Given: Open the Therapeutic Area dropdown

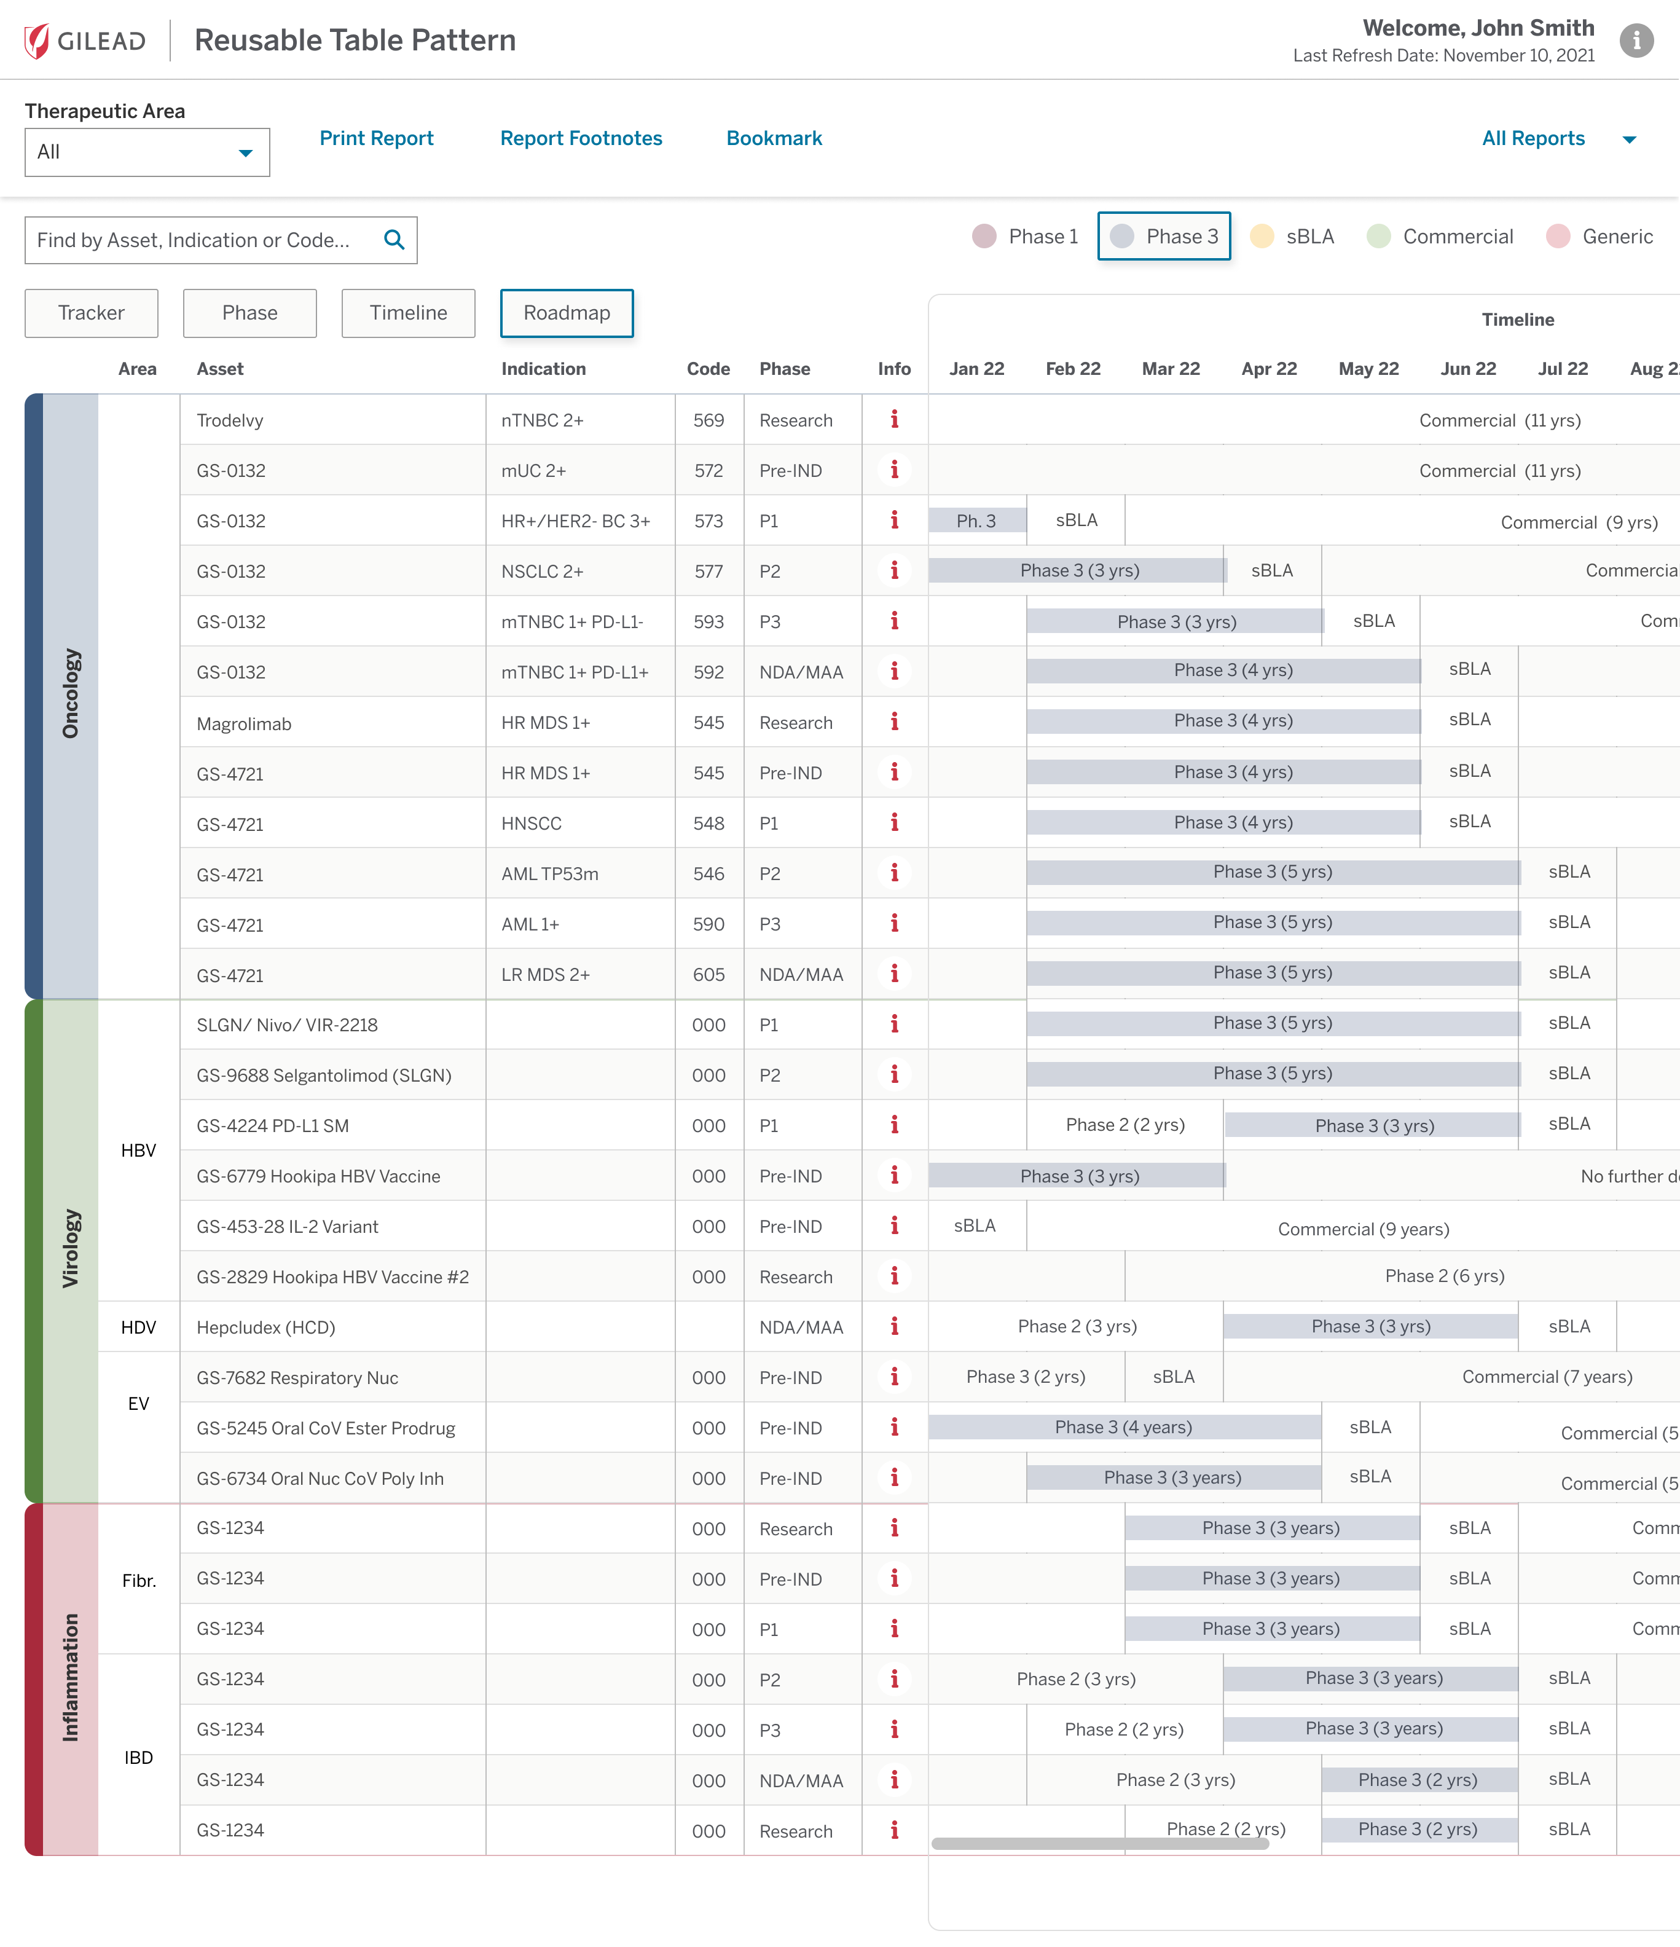Looking at the screenshot, I should coord(147,151).
